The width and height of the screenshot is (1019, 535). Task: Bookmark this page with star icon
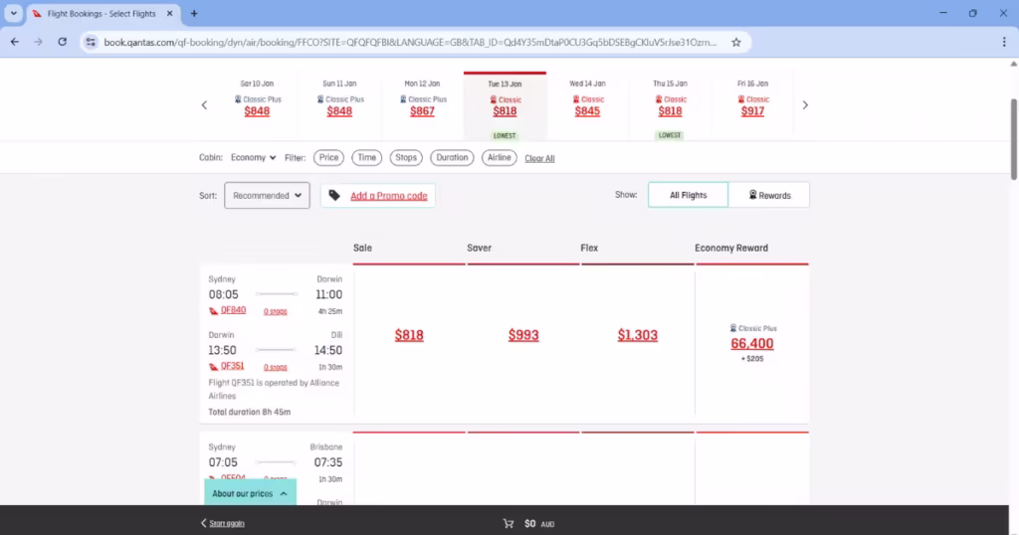(736, 43)
